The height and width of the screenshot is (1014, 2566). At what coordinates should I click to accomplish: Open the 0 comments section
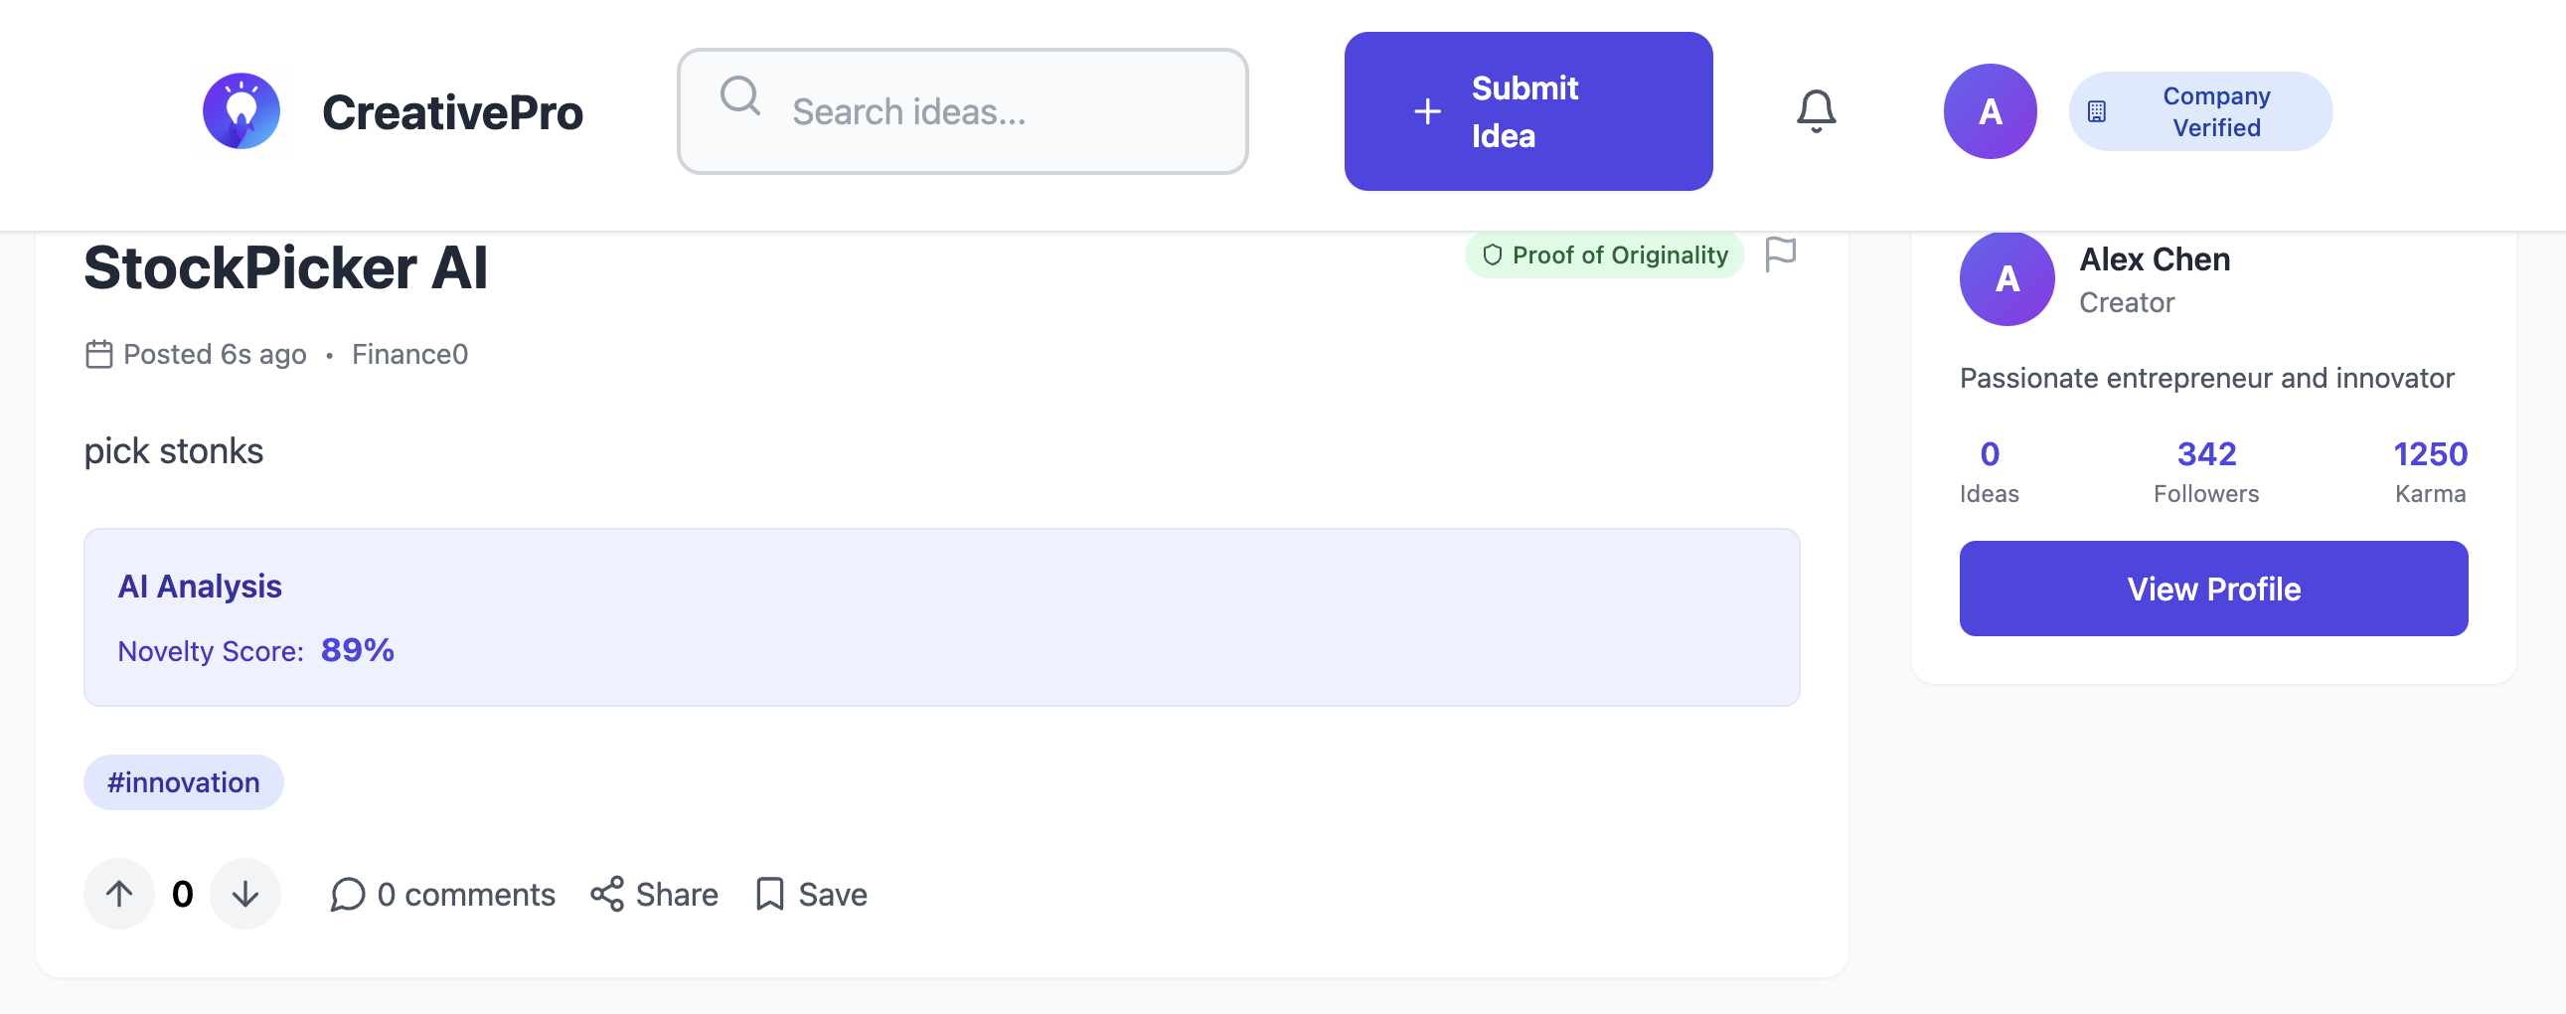(442, 894)
